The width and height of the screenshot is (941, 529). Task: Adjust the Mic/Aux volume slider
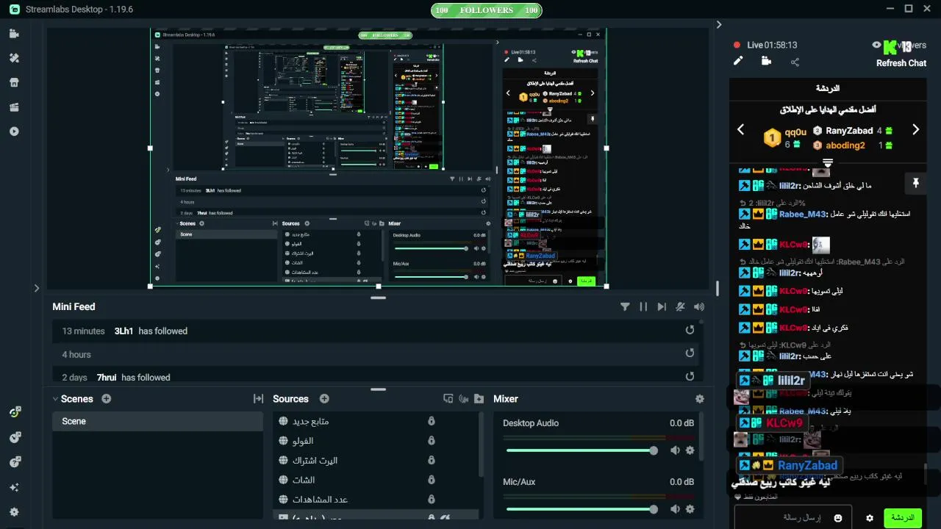point(580,509)
